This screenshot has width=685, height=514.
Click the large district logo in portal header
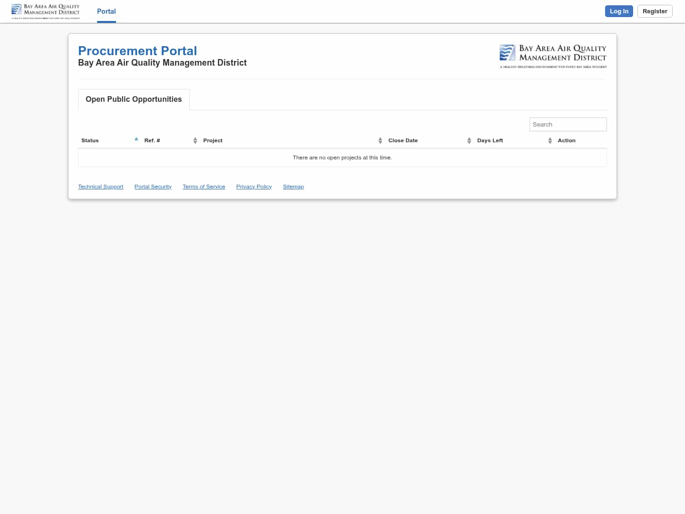point(553,56)
